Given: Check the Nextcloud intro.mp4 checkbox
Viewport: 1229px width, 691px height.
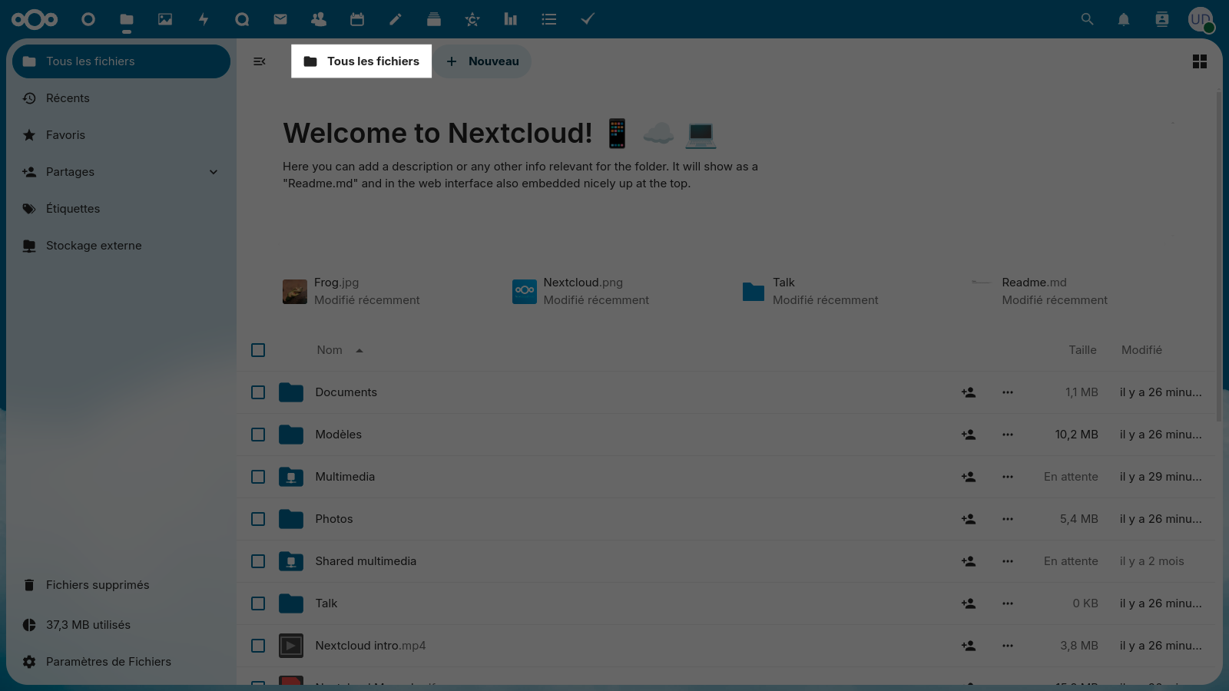Looking at the screenshot, I should [258, 646].
